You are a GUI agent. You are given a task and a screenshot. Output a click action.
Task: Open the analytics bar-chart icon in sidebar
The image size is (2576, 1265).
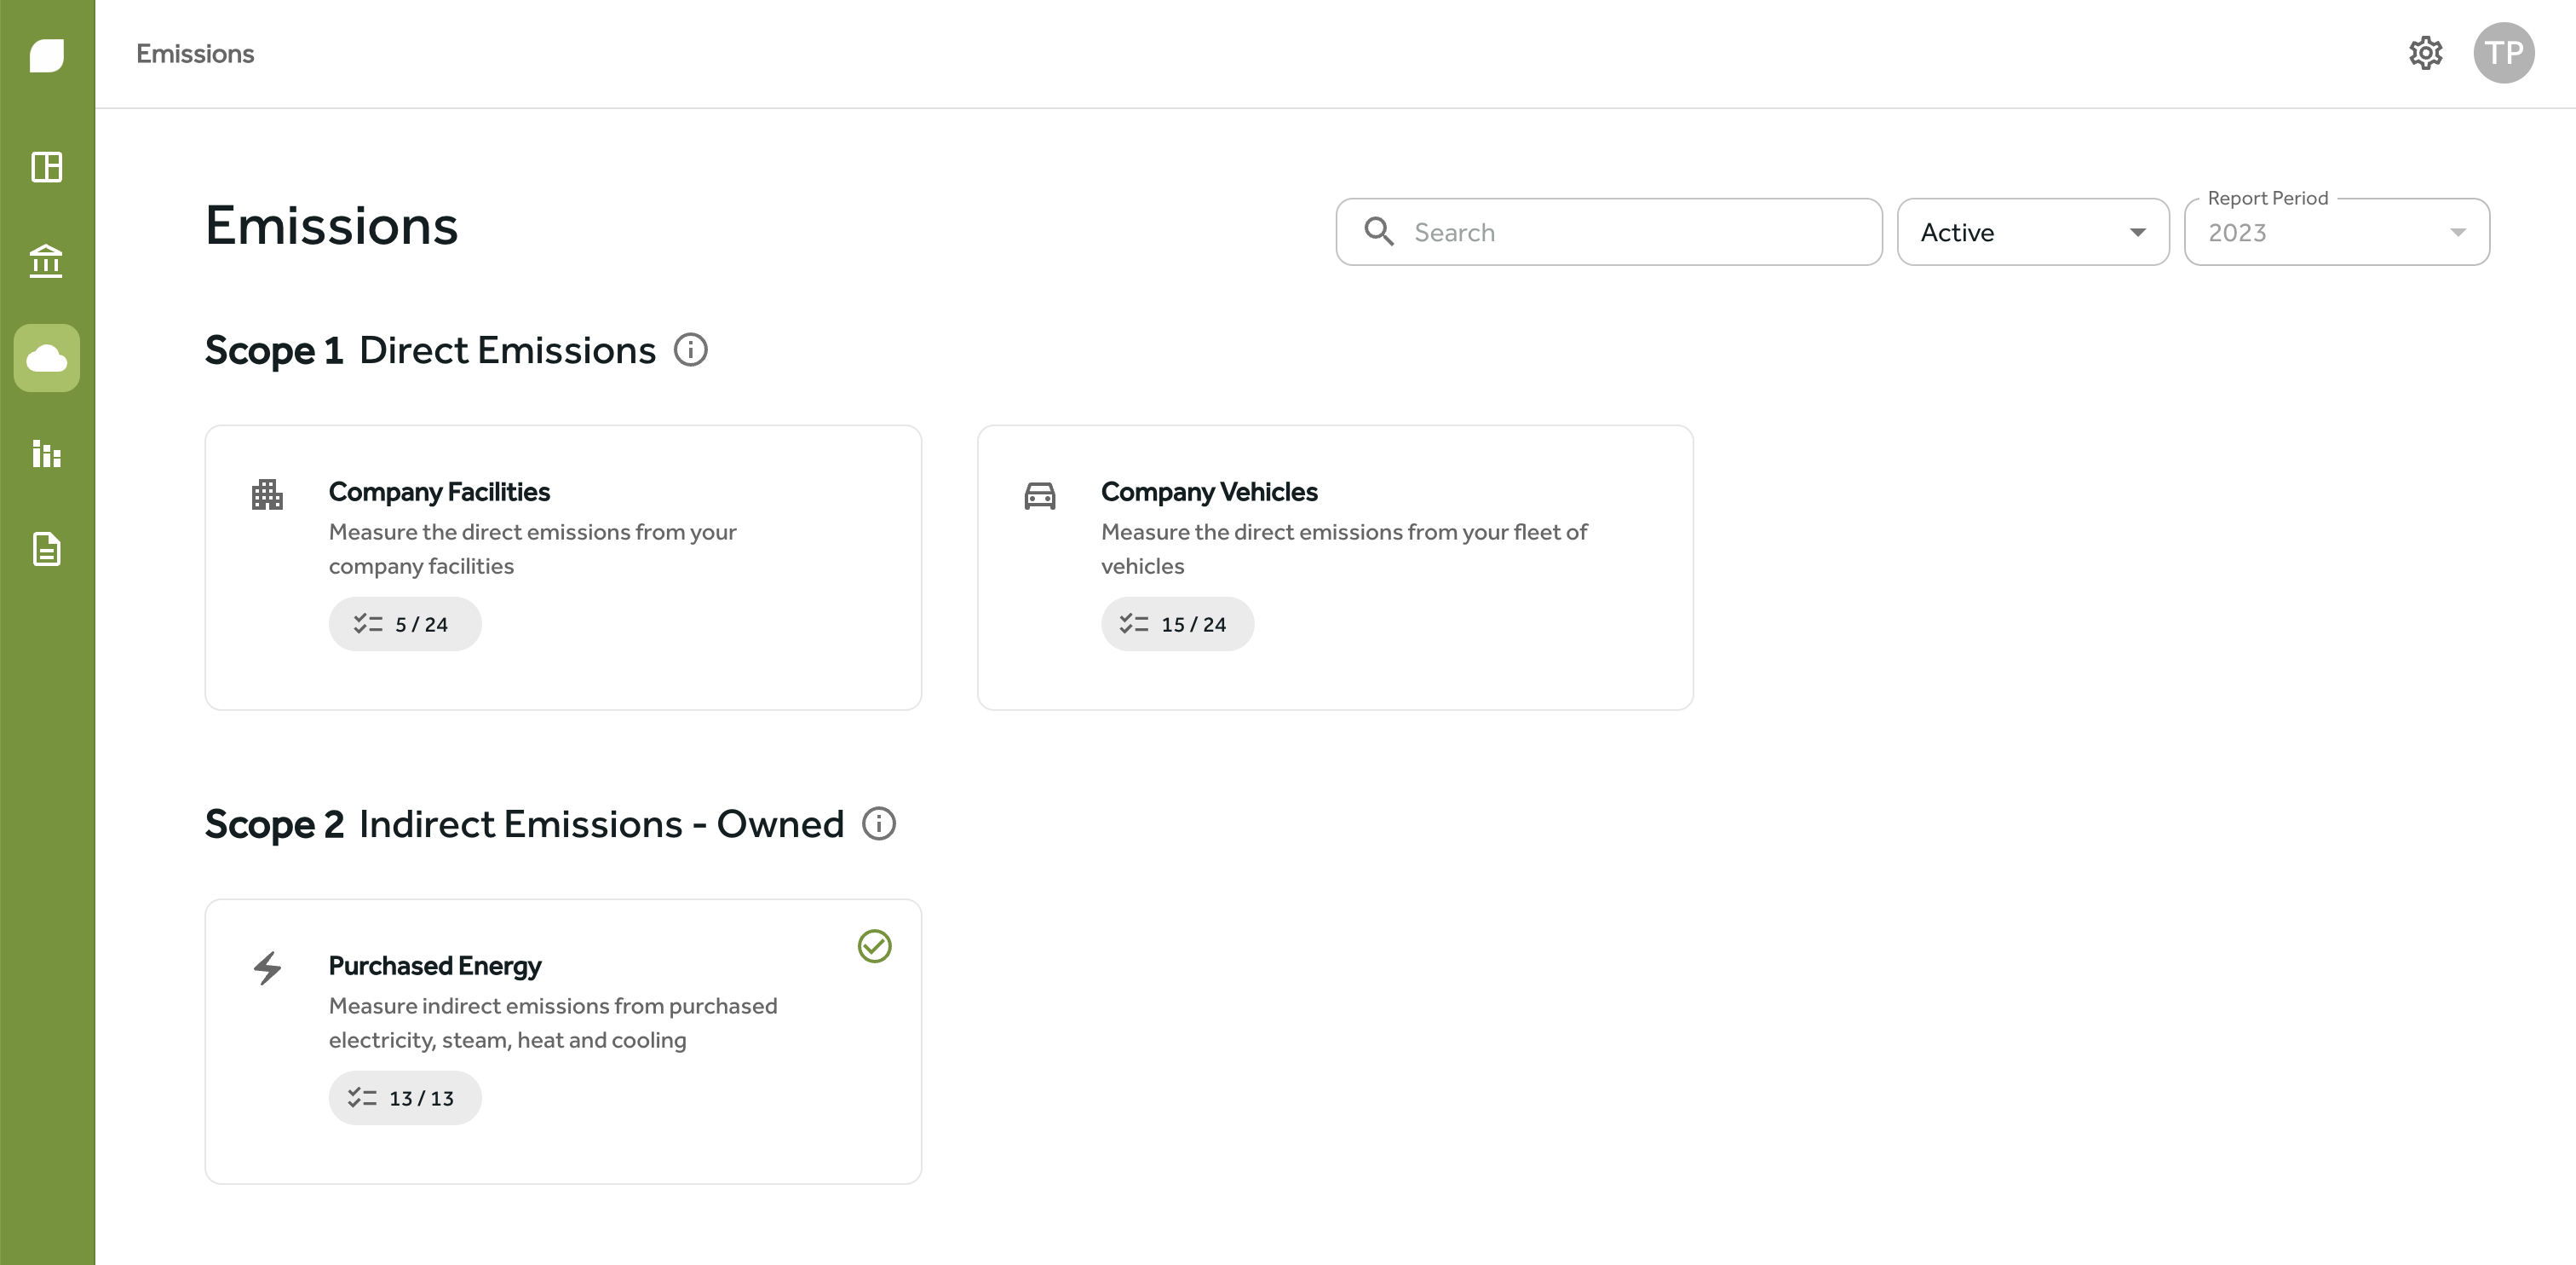(x=47, y=455)
